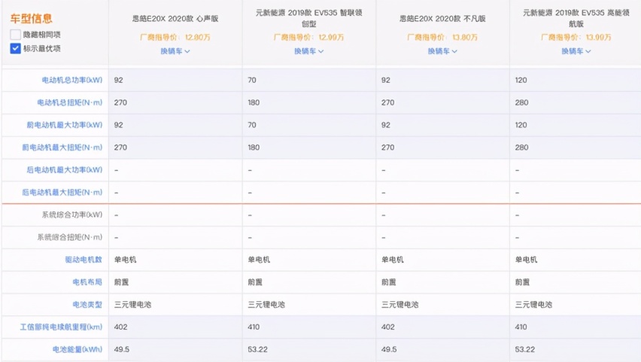Image resolution: width=641 pixels, height=362 pixels.
Task: Open the 驱动电机数 row label
Action: 84,260
